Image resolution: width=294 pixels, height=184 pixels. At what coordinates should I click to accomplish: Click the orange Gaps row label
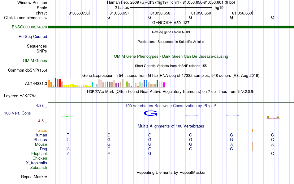tap(42, 130)
